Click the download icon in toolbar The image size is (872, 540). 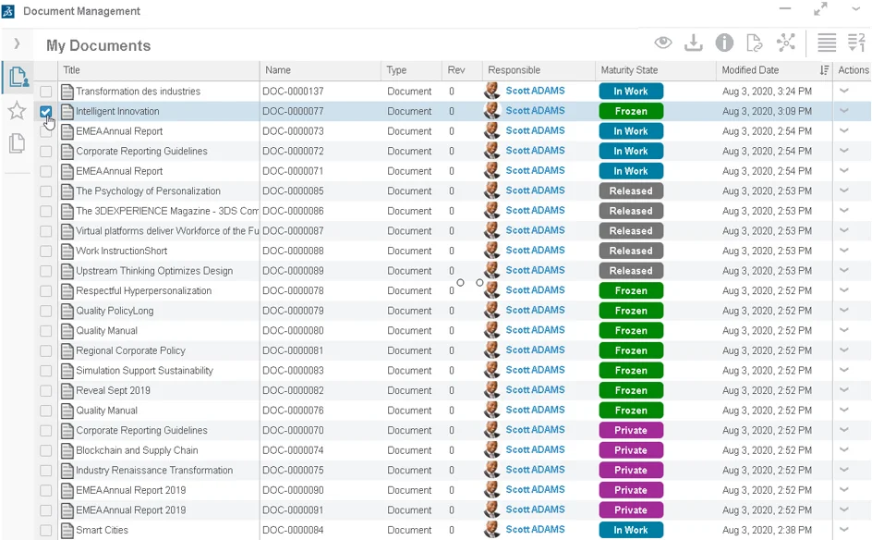coord(693,43)
